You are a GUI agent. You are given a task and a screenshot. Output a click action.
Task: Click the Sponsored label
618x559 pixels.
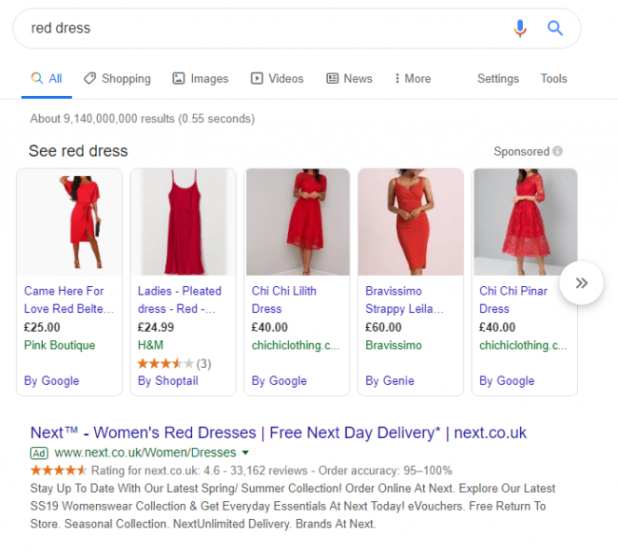(x=521, y=151)
